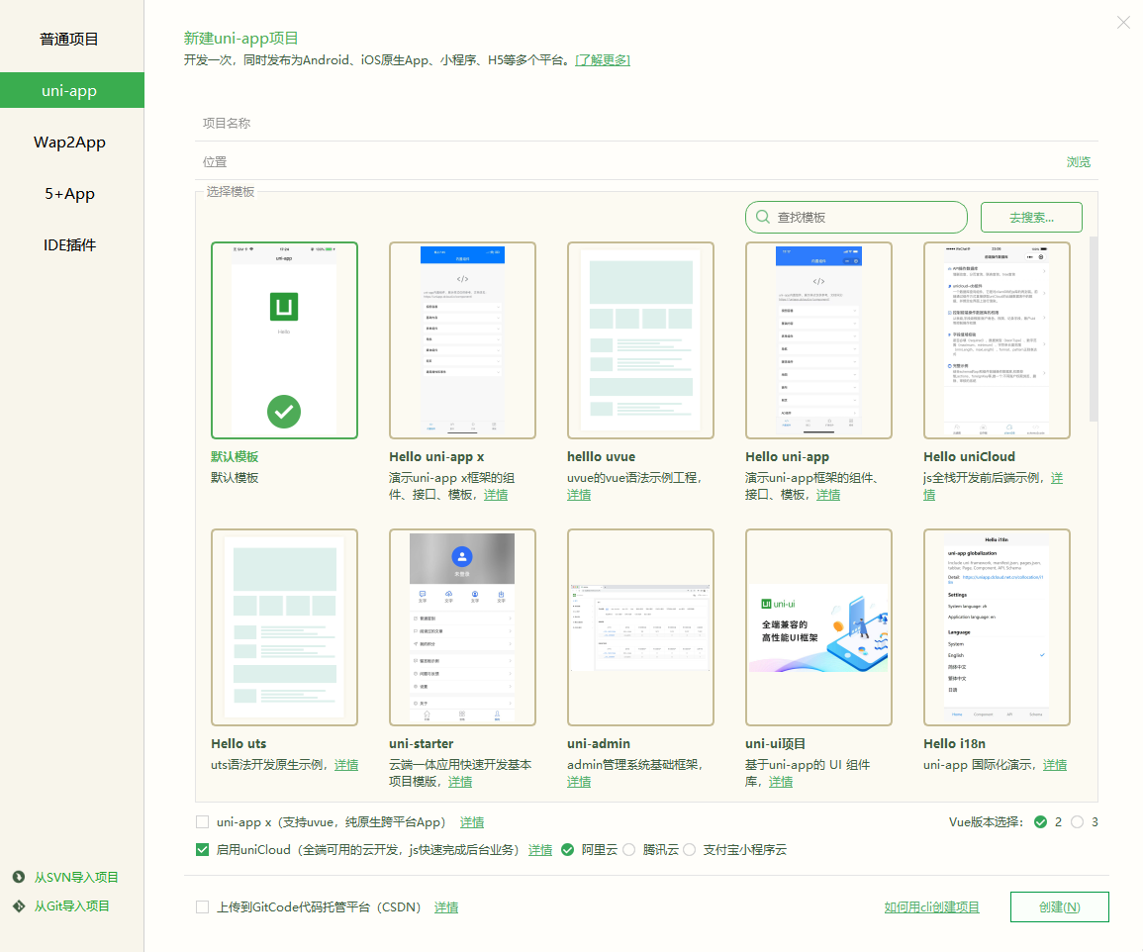Enable 上传到GitCode代码托管平台

point(202,906)
